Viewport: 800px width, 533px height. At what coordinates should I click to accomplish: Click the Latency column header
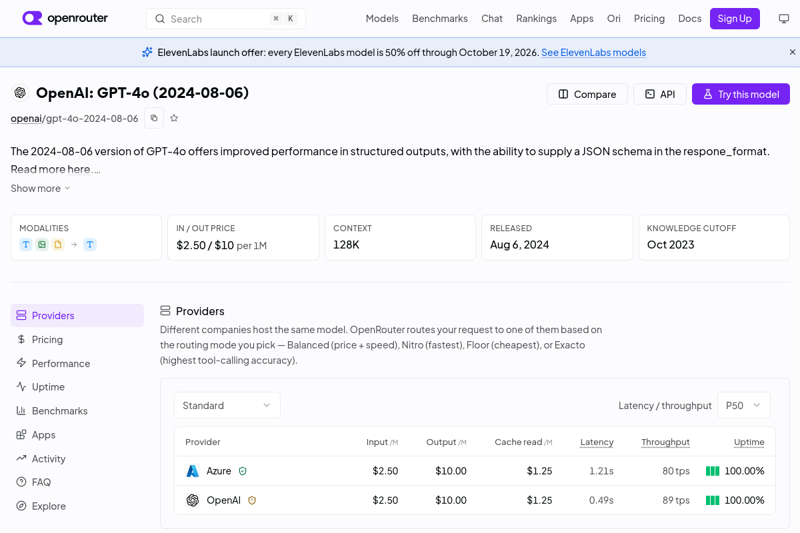point(597,442)
